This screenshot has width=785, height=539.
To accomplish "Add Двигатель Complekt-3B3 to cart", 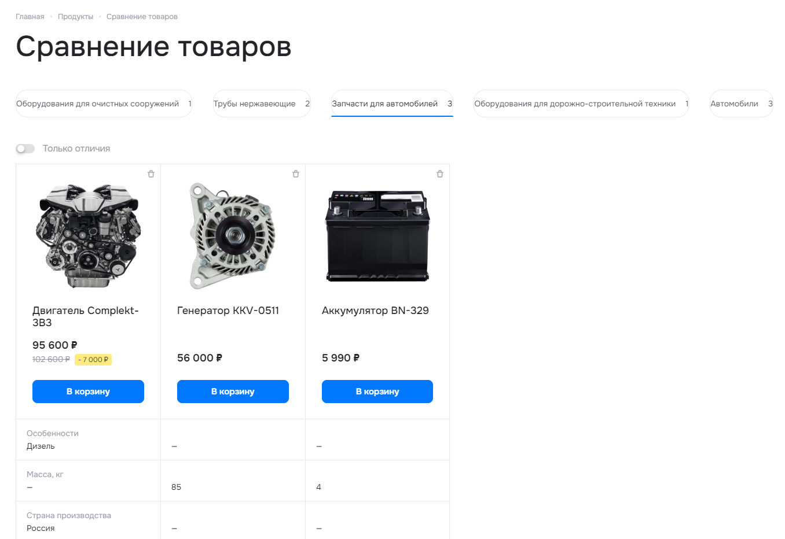I will pyautogui.click(x=88, y=392).
